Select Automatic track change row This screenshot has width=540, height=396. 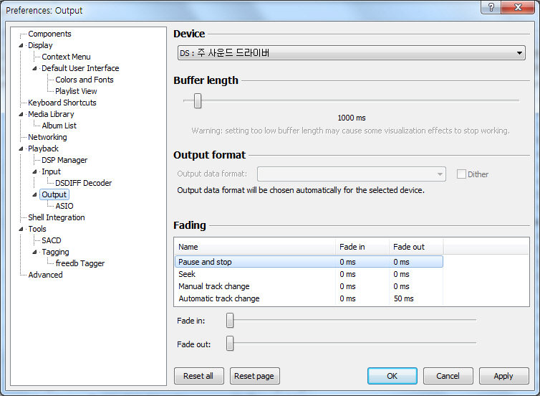click(x=309, y=298)
